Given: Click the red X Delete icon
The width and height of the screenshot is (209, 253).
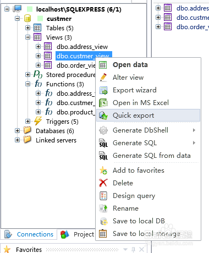Looking at the screenshot, I should (103, 183).
